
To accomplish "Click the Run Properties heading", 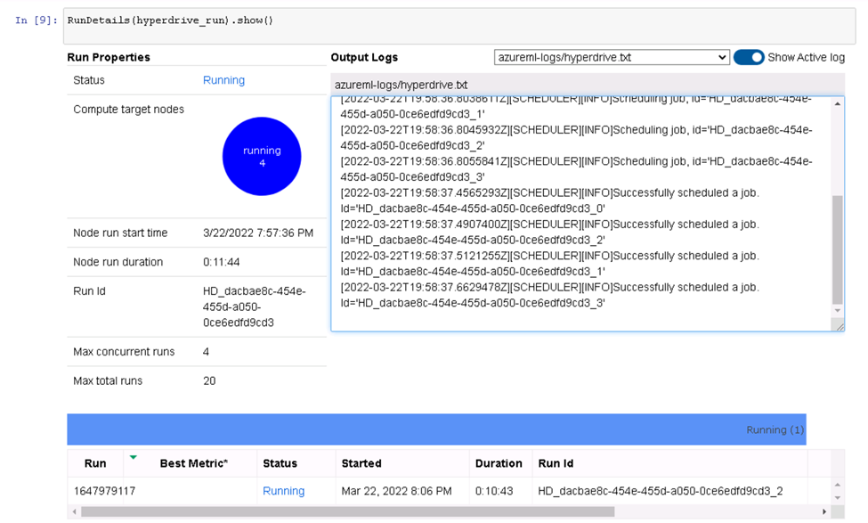I will click(109, 57).
